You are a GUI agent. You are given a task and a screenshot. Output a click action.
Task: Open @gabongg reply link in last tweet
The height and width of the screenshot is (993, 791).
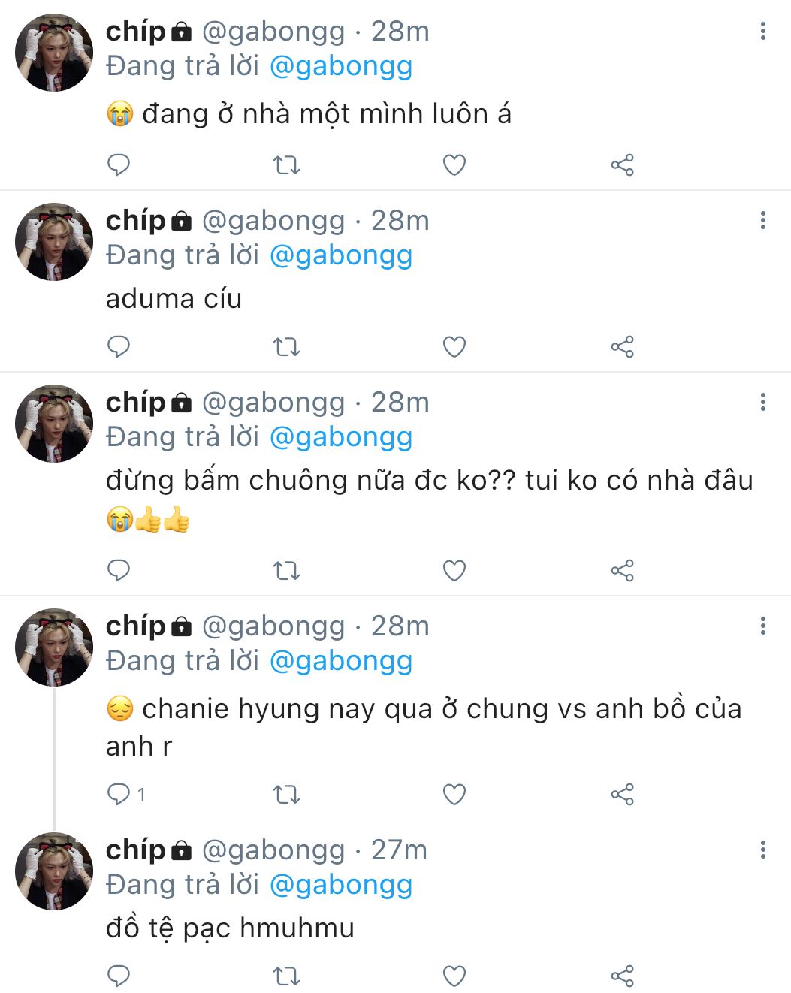[341, 885]
